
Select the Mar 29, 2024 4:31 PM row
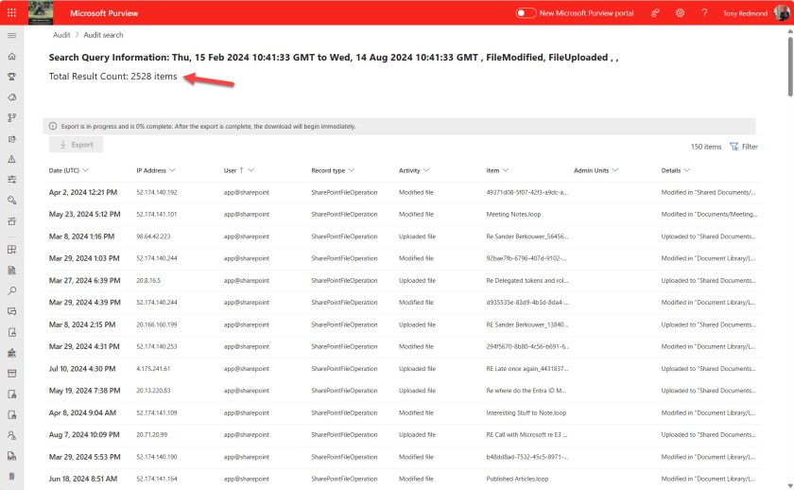click(x=406, y=346)
